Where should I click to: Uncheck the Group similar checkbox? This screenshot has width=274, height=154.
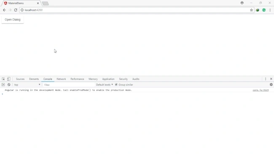(116, 85)
